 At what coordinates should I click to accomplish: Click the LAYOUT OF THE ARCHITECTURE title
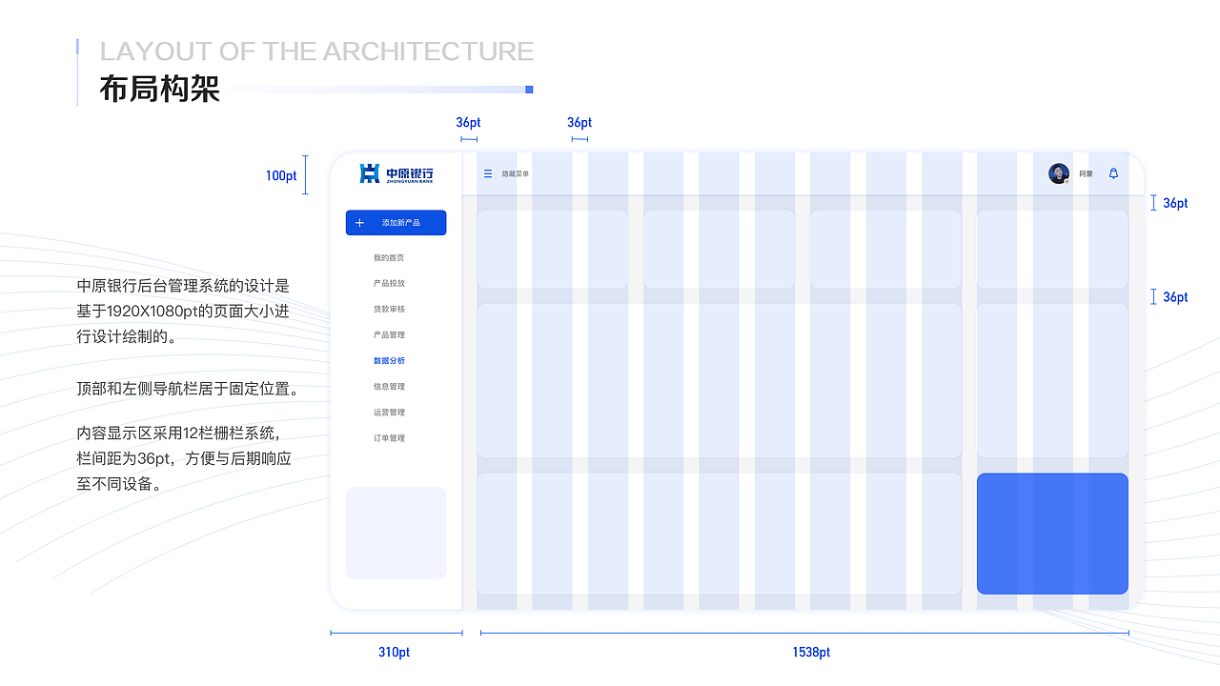tap(316, 51)
